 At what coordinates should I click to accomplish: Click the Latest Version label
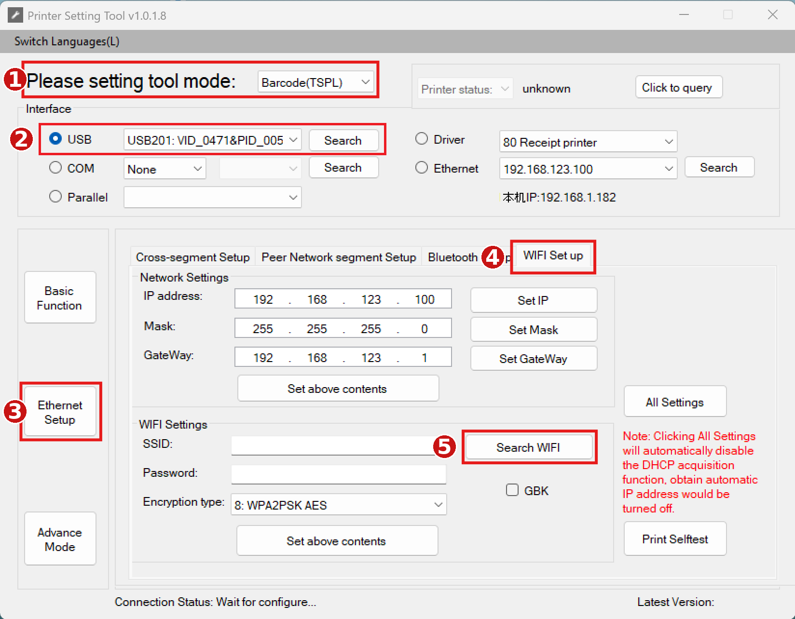point(675,602)
